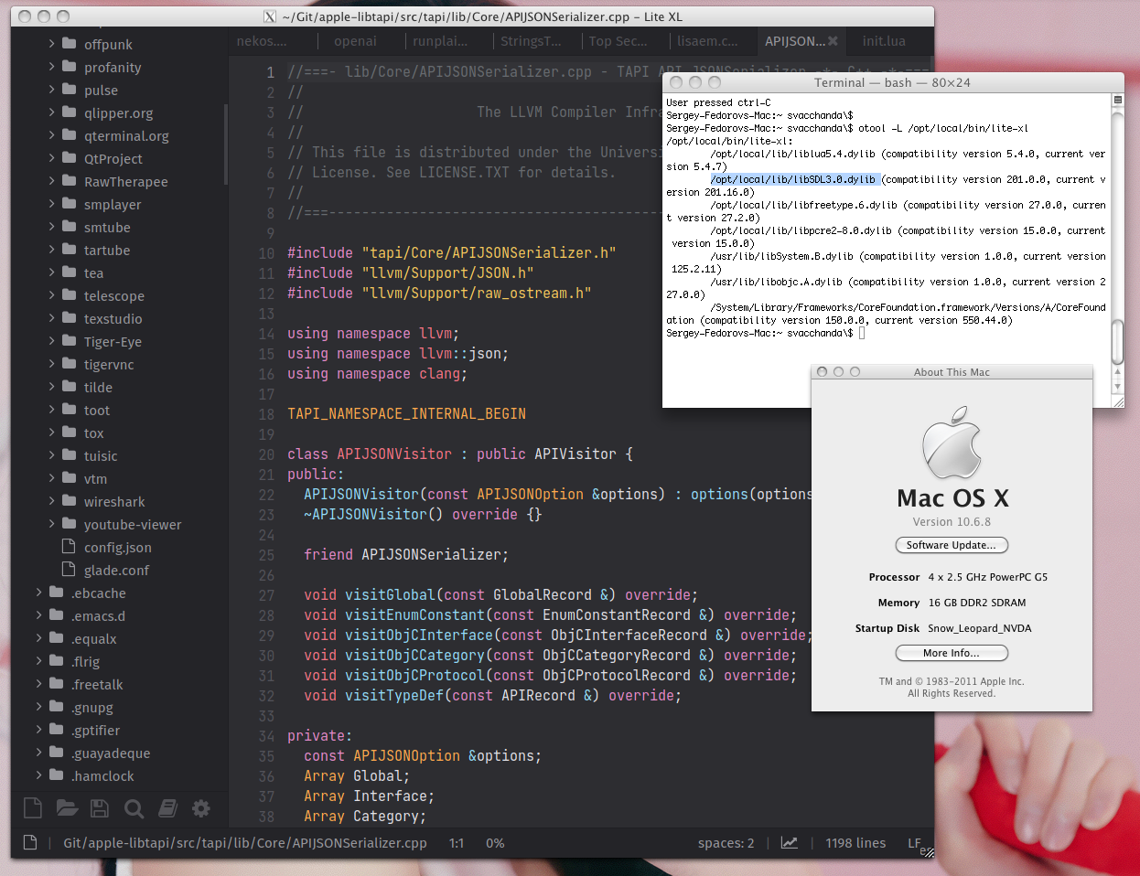This screenshot has height=876, width=1140.
Task: Expand the qlipper.org folder chevron
Action: (x=52, y=112)
